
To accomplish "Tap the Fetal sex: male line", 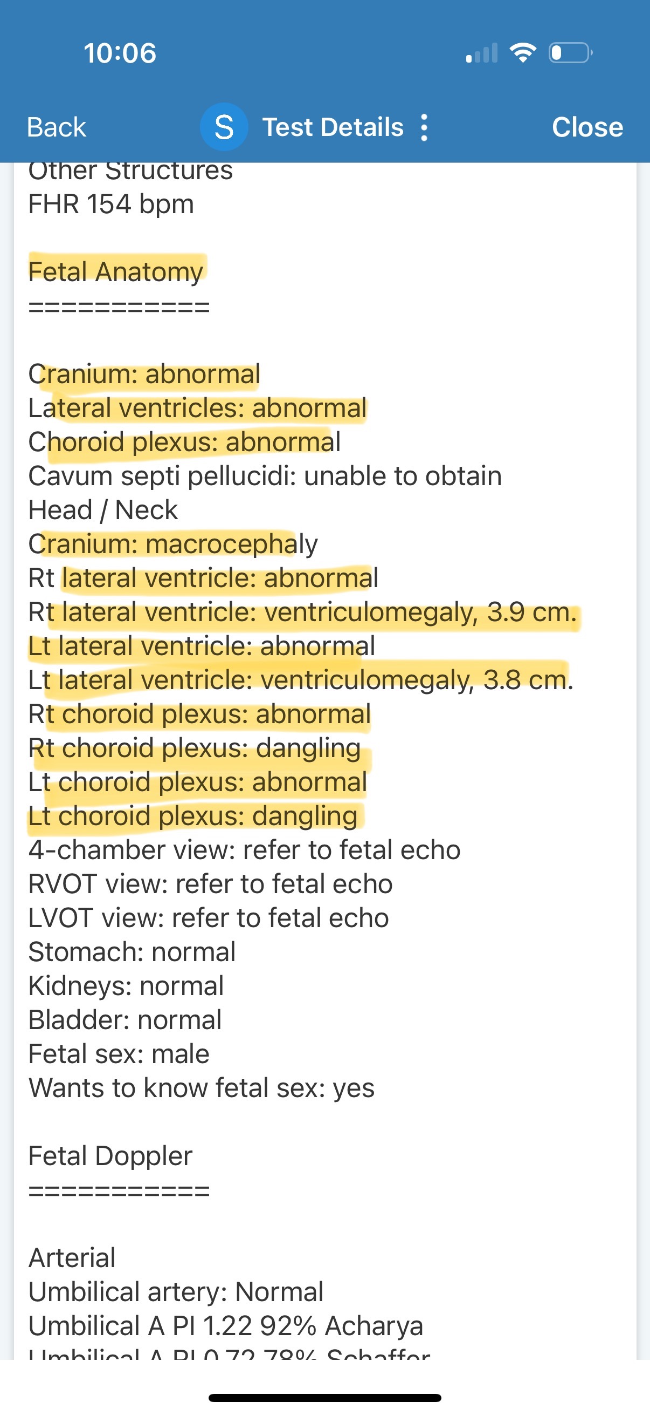I will 119,1053.
